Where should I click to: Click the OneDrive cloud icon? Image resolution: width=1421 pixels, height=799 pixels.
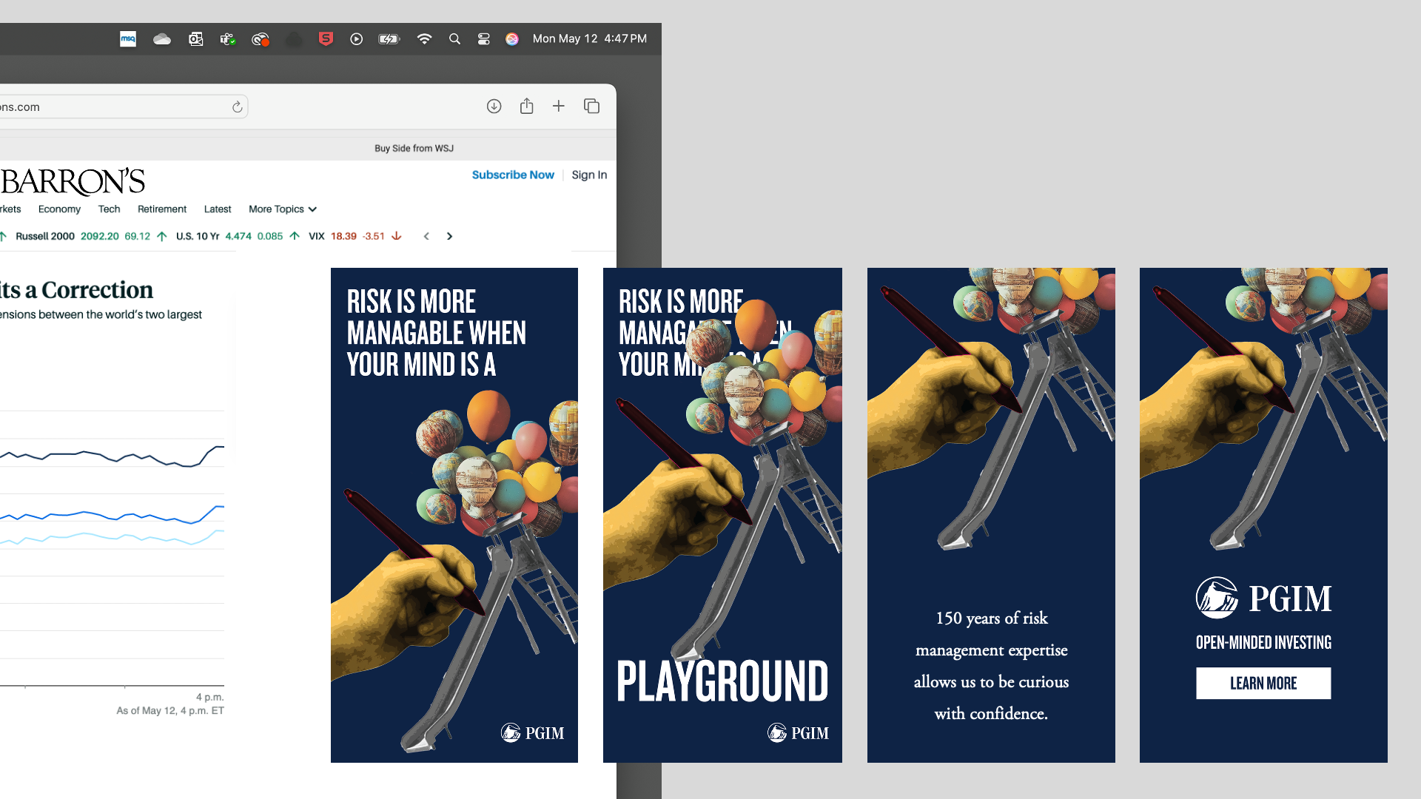pyautogui.click(x=162, y=39)
